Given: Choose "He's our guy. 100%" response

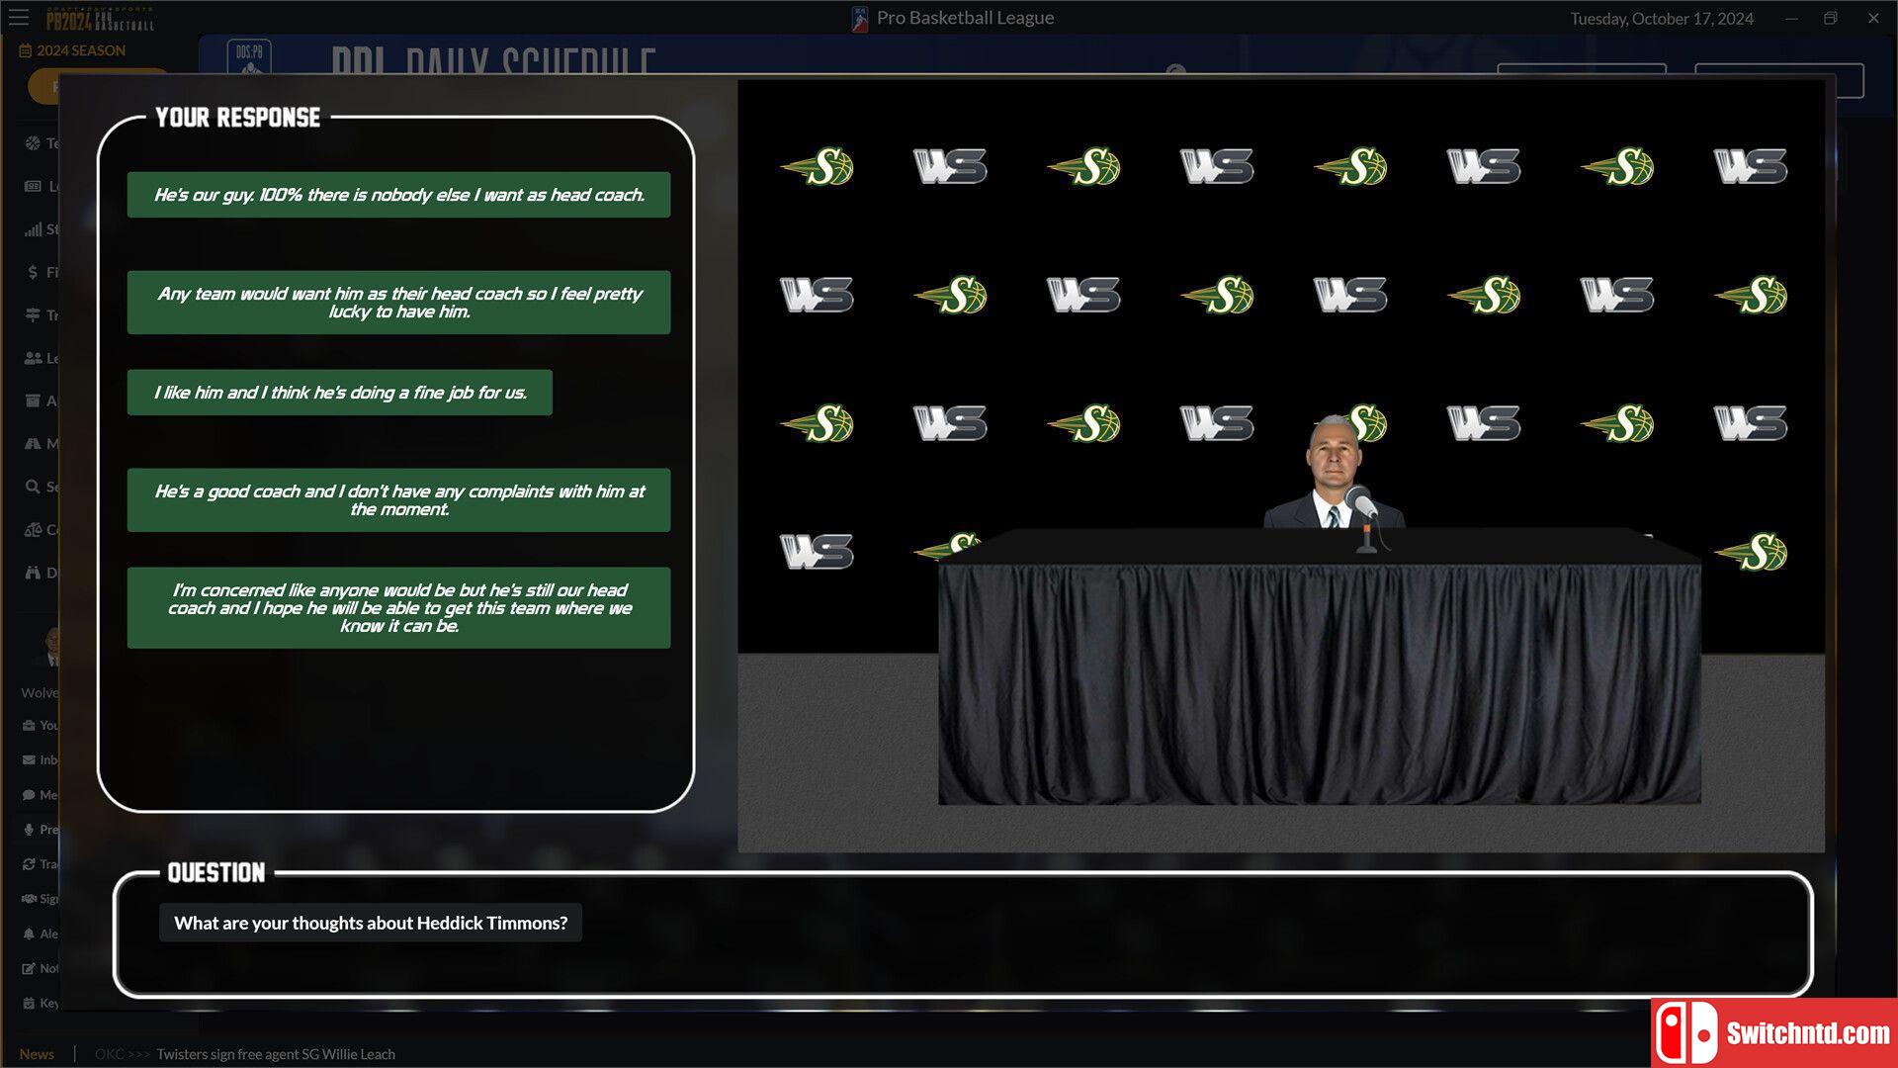Looking at the screenshot, I should [x=398, y=195].
